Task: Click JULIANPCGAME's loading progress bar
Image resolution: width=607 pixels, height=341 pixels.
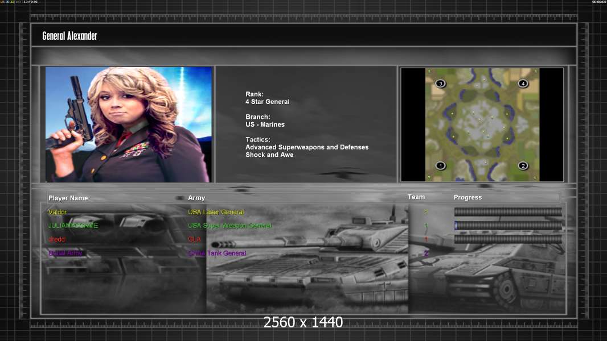Action: pos(508,226)
